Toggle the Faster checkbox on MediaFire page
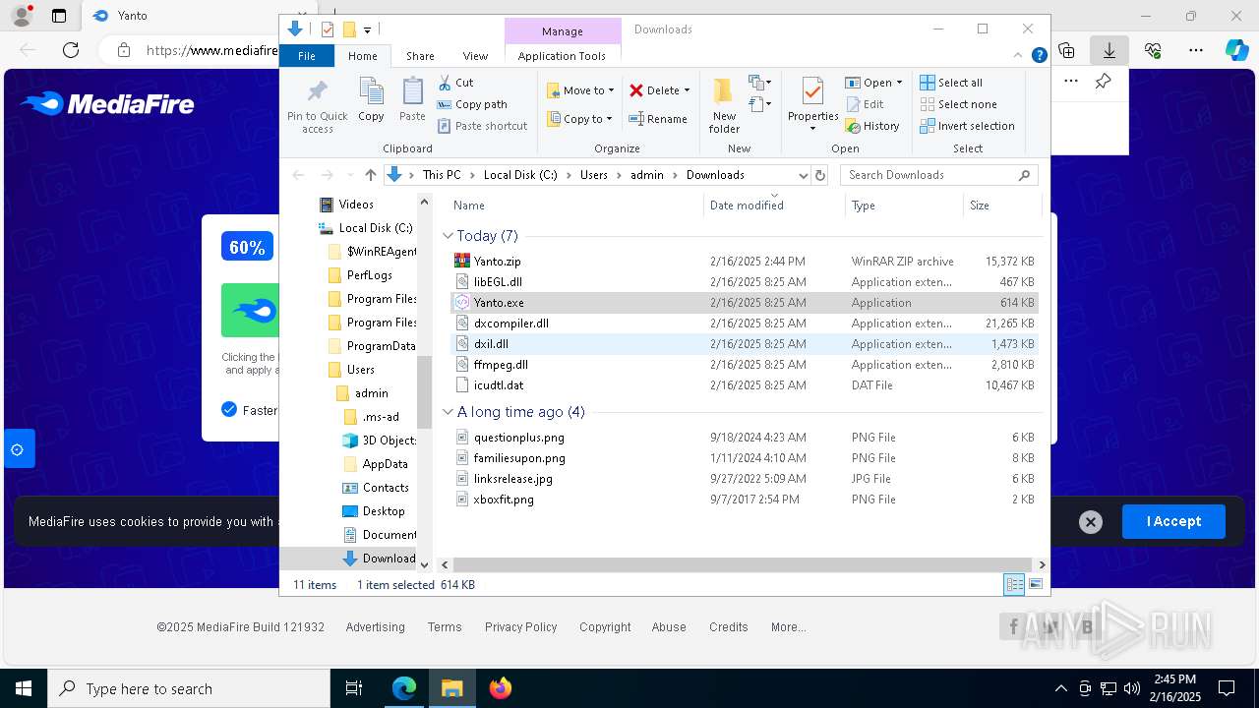 229,410
